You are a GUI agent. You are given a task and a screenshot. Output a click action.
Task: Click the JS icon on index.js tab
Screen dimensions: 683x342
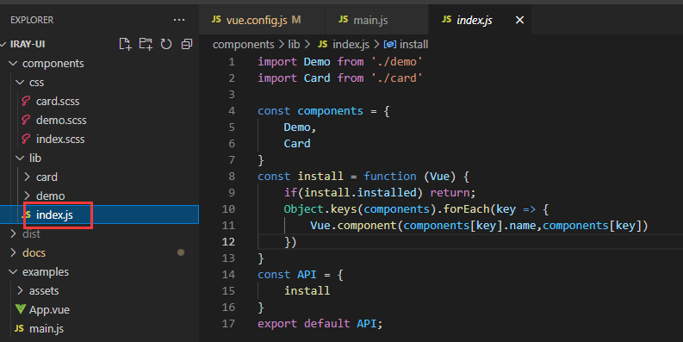point(446,19)
